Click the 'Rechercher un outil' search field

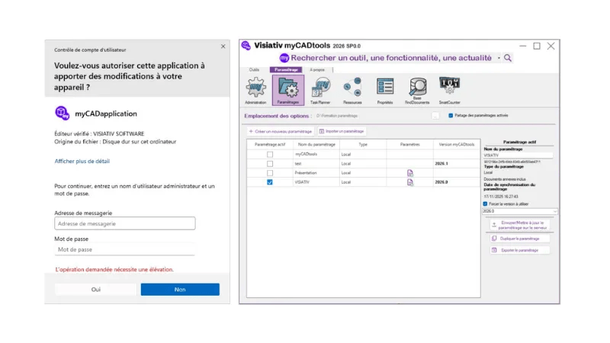click(391, 58)
